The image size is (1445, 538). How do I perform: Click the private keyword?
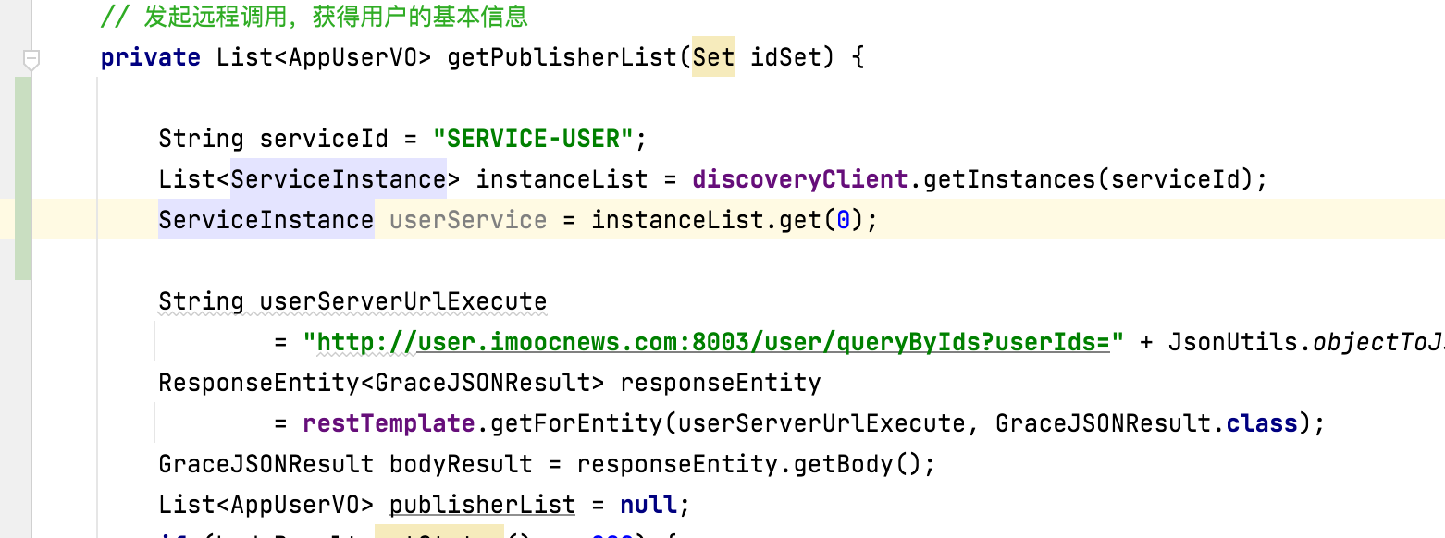point(151,57)
